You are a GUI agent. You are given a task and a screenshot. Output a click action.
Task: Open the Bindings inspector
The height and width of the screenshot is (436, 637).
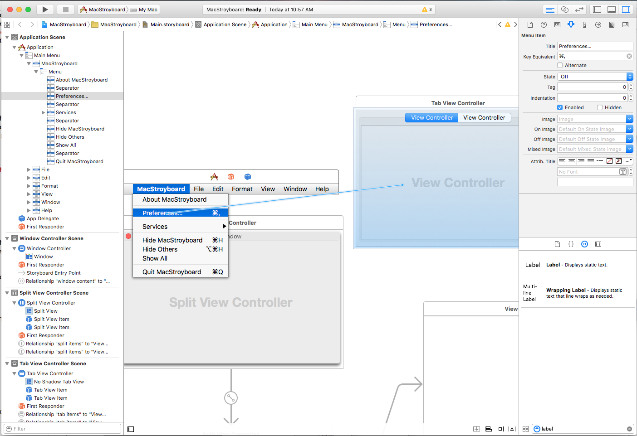click(612, 24)
